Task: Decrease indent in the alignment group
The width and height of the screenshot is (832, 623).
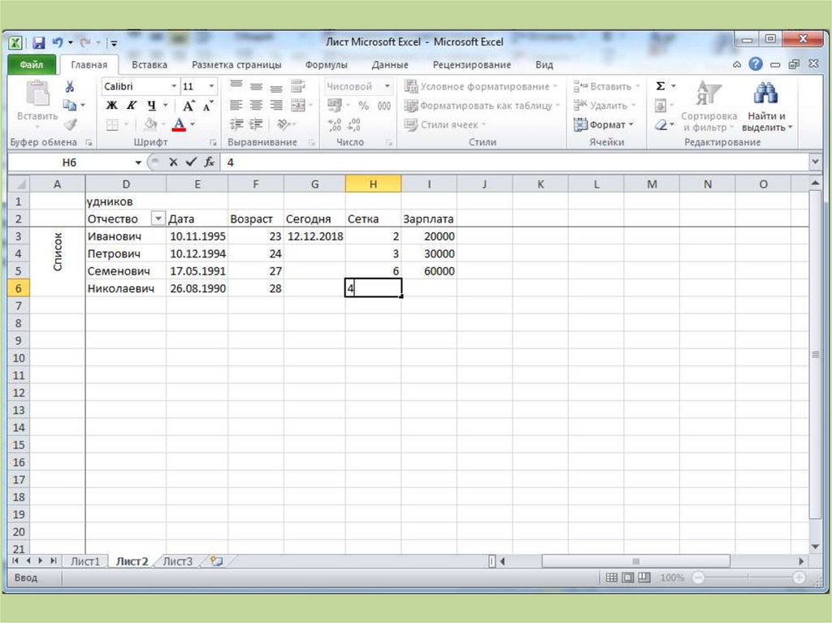Action: click(x=236, y=125)
